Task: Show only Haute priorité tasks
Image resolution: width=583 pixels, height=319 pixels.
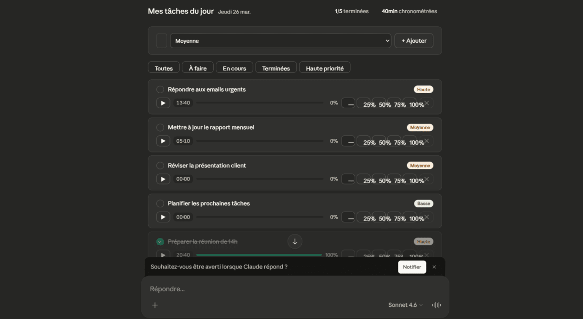Action: [x=325, y=67]
